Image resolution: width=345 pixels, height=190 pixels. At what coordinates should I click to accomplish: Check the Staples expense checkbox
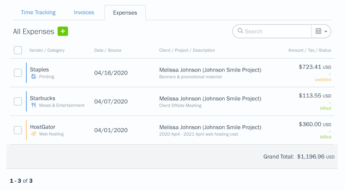18,73
